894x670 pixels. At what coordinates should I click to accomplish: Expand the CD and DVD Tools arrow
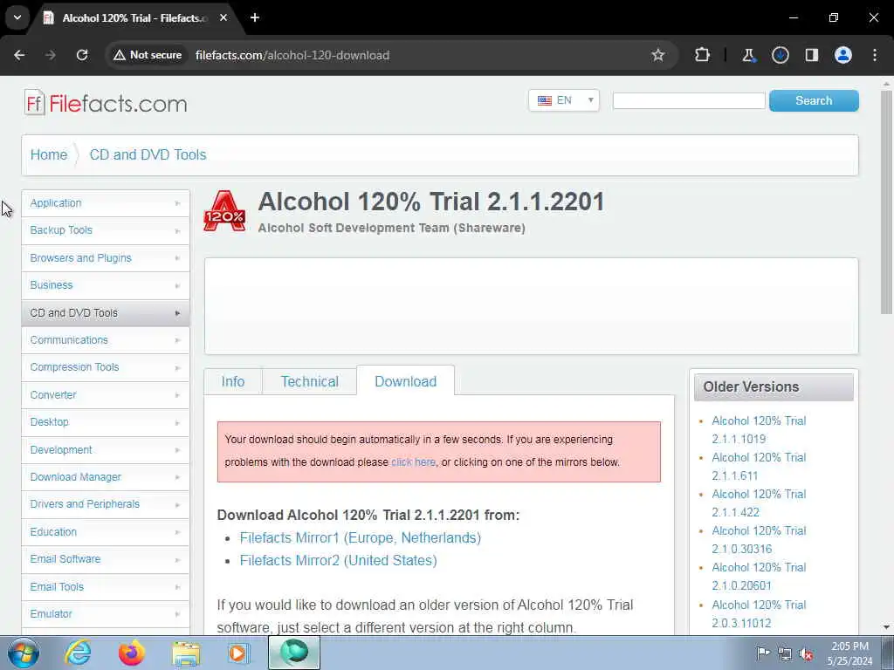177,313
